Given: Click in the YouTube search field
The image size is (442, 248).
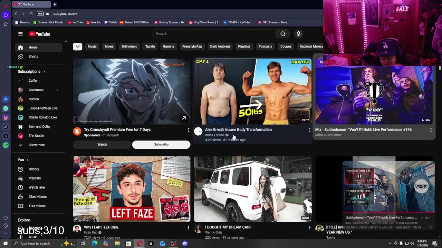Looking at the screenshot, I should point(214,34).
